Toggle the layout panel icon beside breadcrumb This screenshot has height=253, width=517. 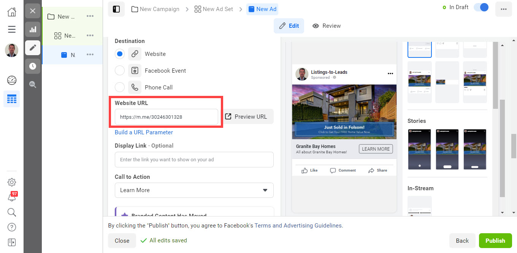click(x=116, y=9)
